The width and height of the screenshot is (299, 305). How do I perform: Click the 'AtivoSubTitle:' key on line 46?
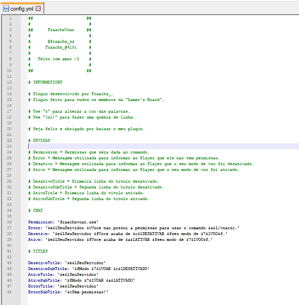click(45, 281)
